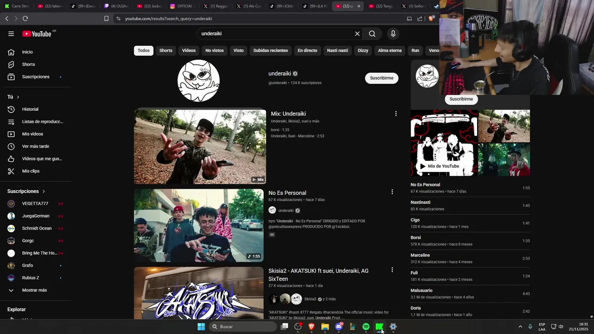Click the browser address bar URL
This screenshot has height=334, width=594.
pos(168,19)
